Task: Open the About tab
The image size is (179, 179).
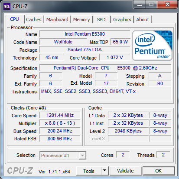Action: point(143,20)
